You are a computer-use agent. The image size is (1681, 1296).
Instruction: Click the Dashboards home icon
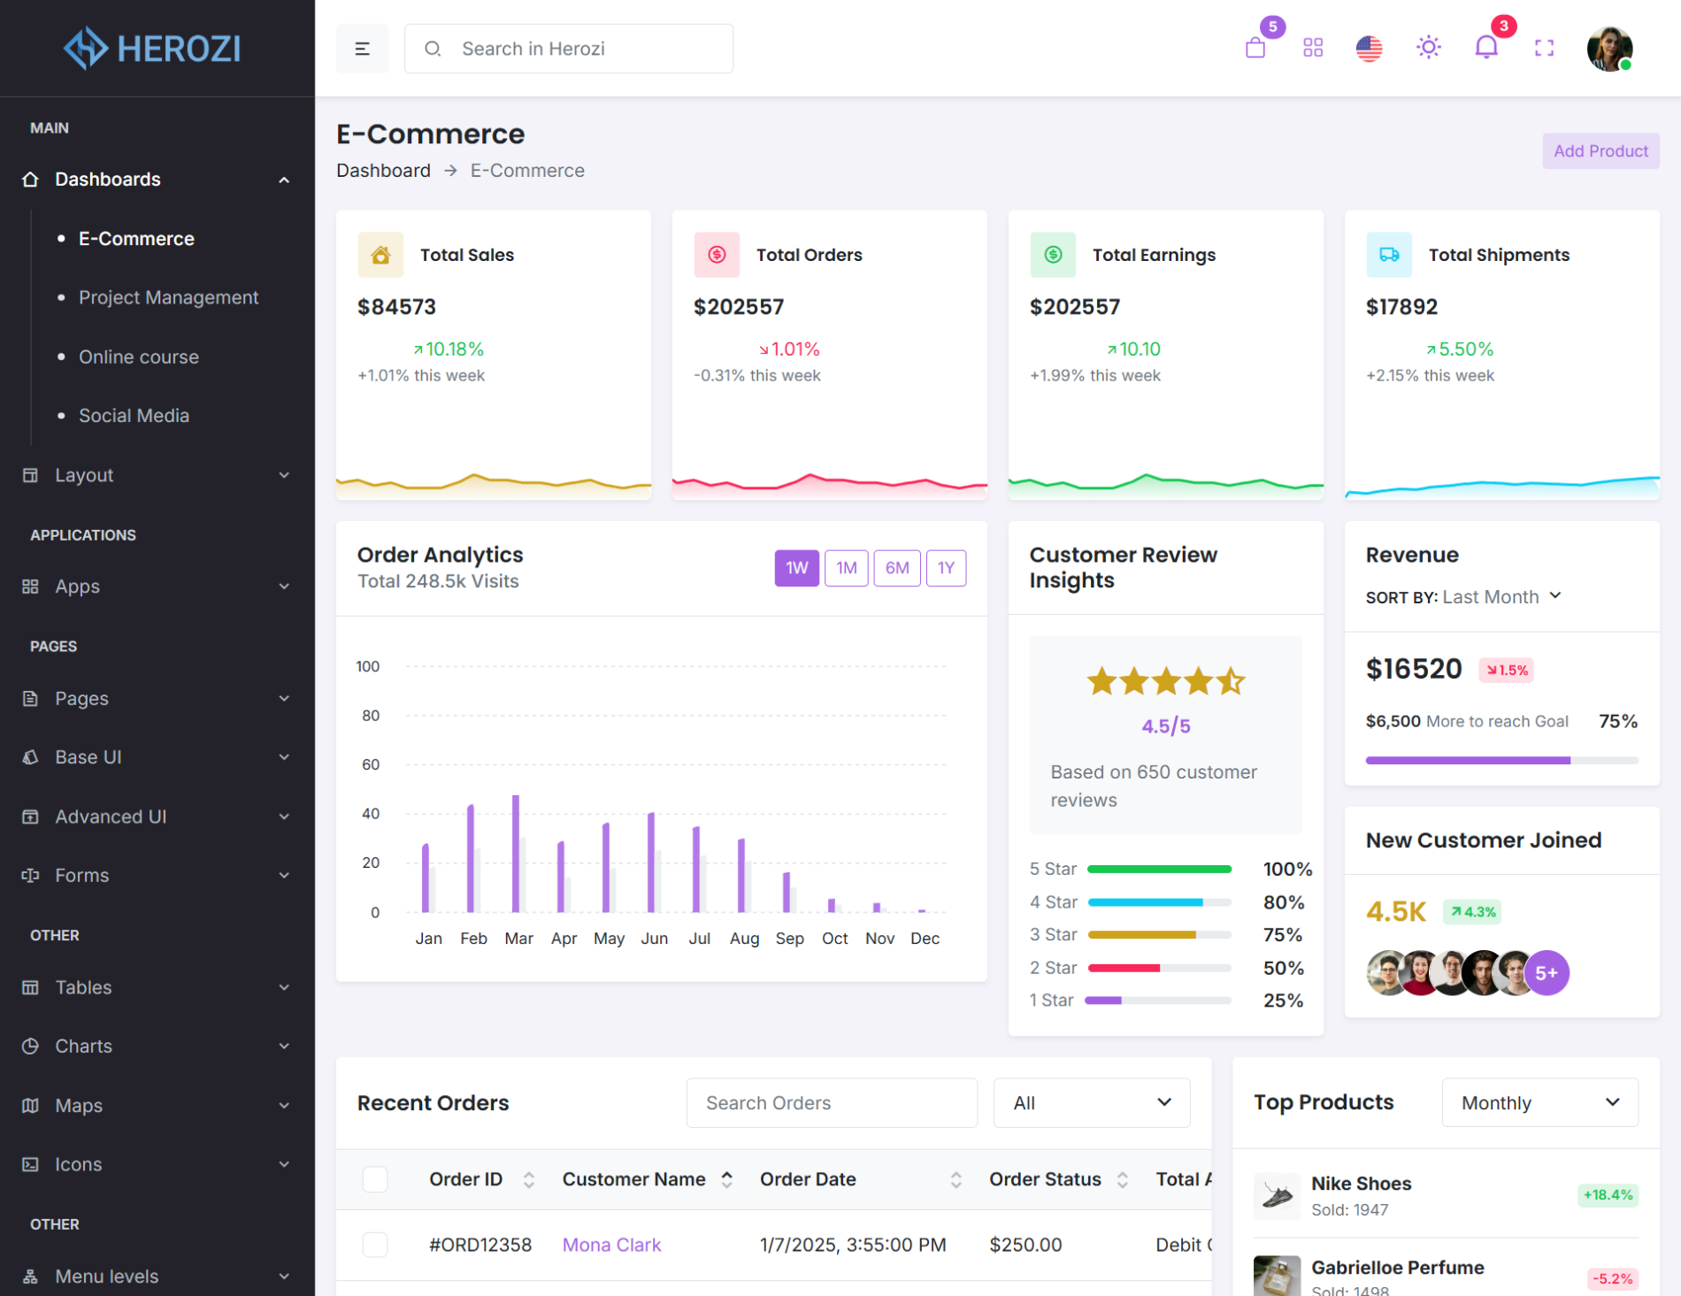[x=30, y=180]
